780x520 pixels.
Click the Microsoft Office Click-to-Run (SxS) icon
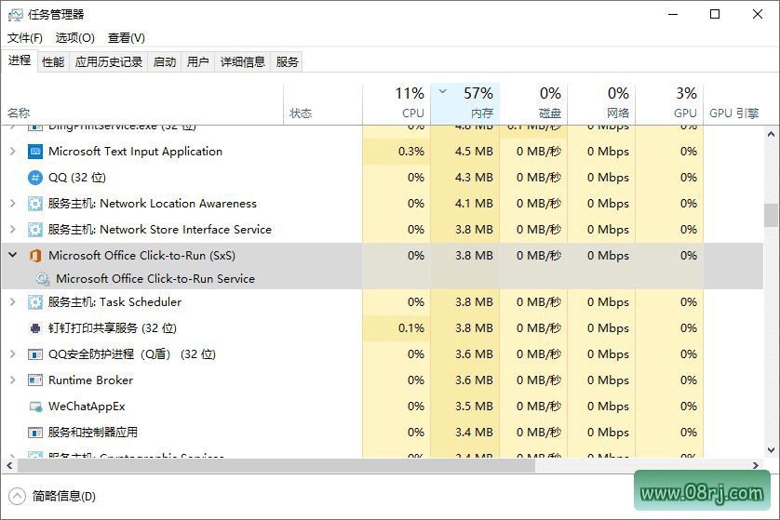click(35, 256)
